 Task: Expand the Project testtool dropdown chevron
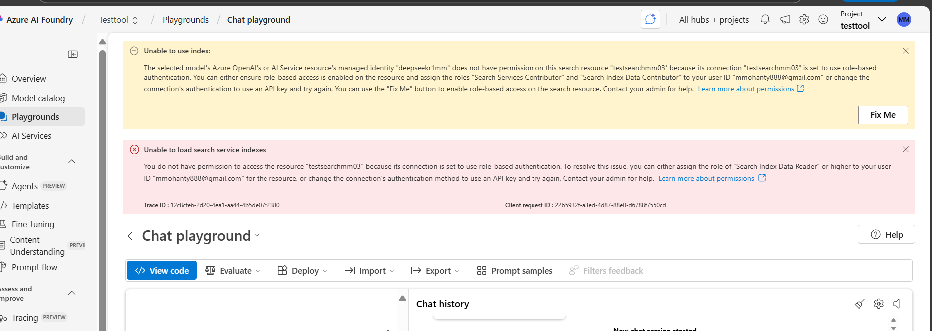click(x=882, y=20)
